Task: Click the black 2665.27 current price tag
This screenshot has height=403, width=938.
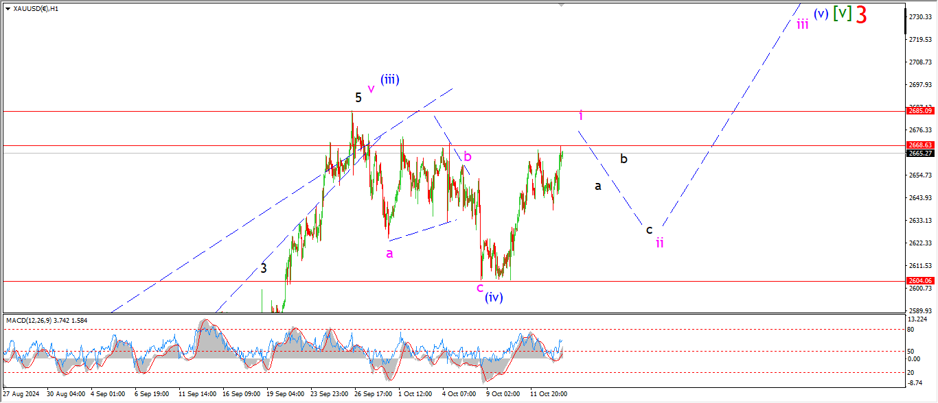Action: click(919, 154)
